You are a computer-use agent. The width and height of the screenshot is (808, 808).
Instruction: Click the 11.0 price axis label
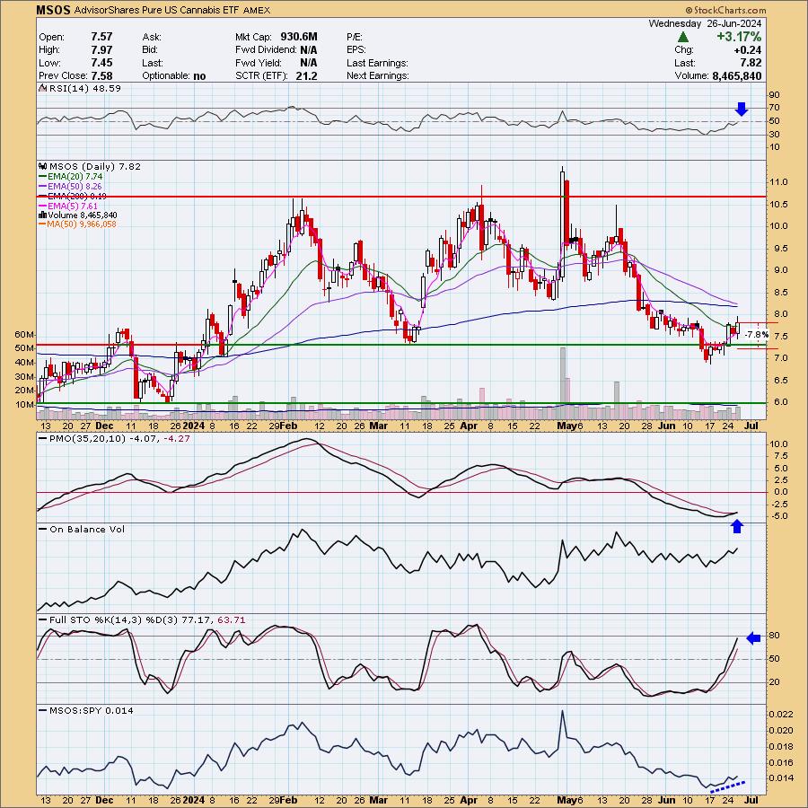click(x=777, y=182)
